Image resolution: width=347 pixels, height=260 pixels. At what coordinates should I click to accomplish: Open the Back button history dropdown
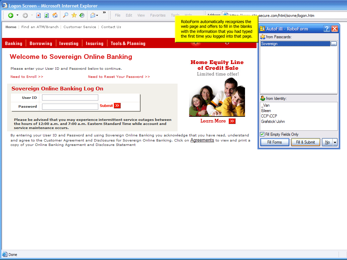click(x=18, y=15)
